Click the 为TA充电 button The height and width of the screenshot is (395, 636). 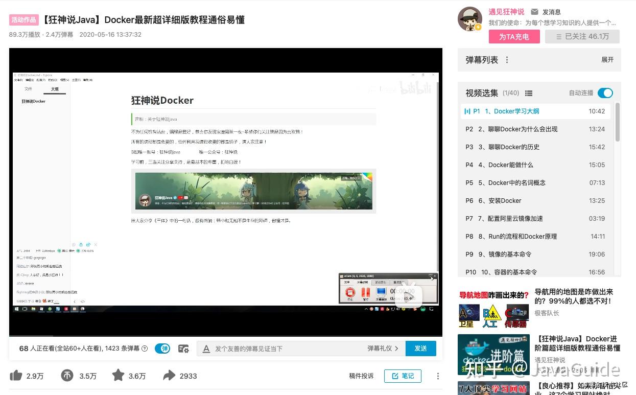tap(514, 36)
